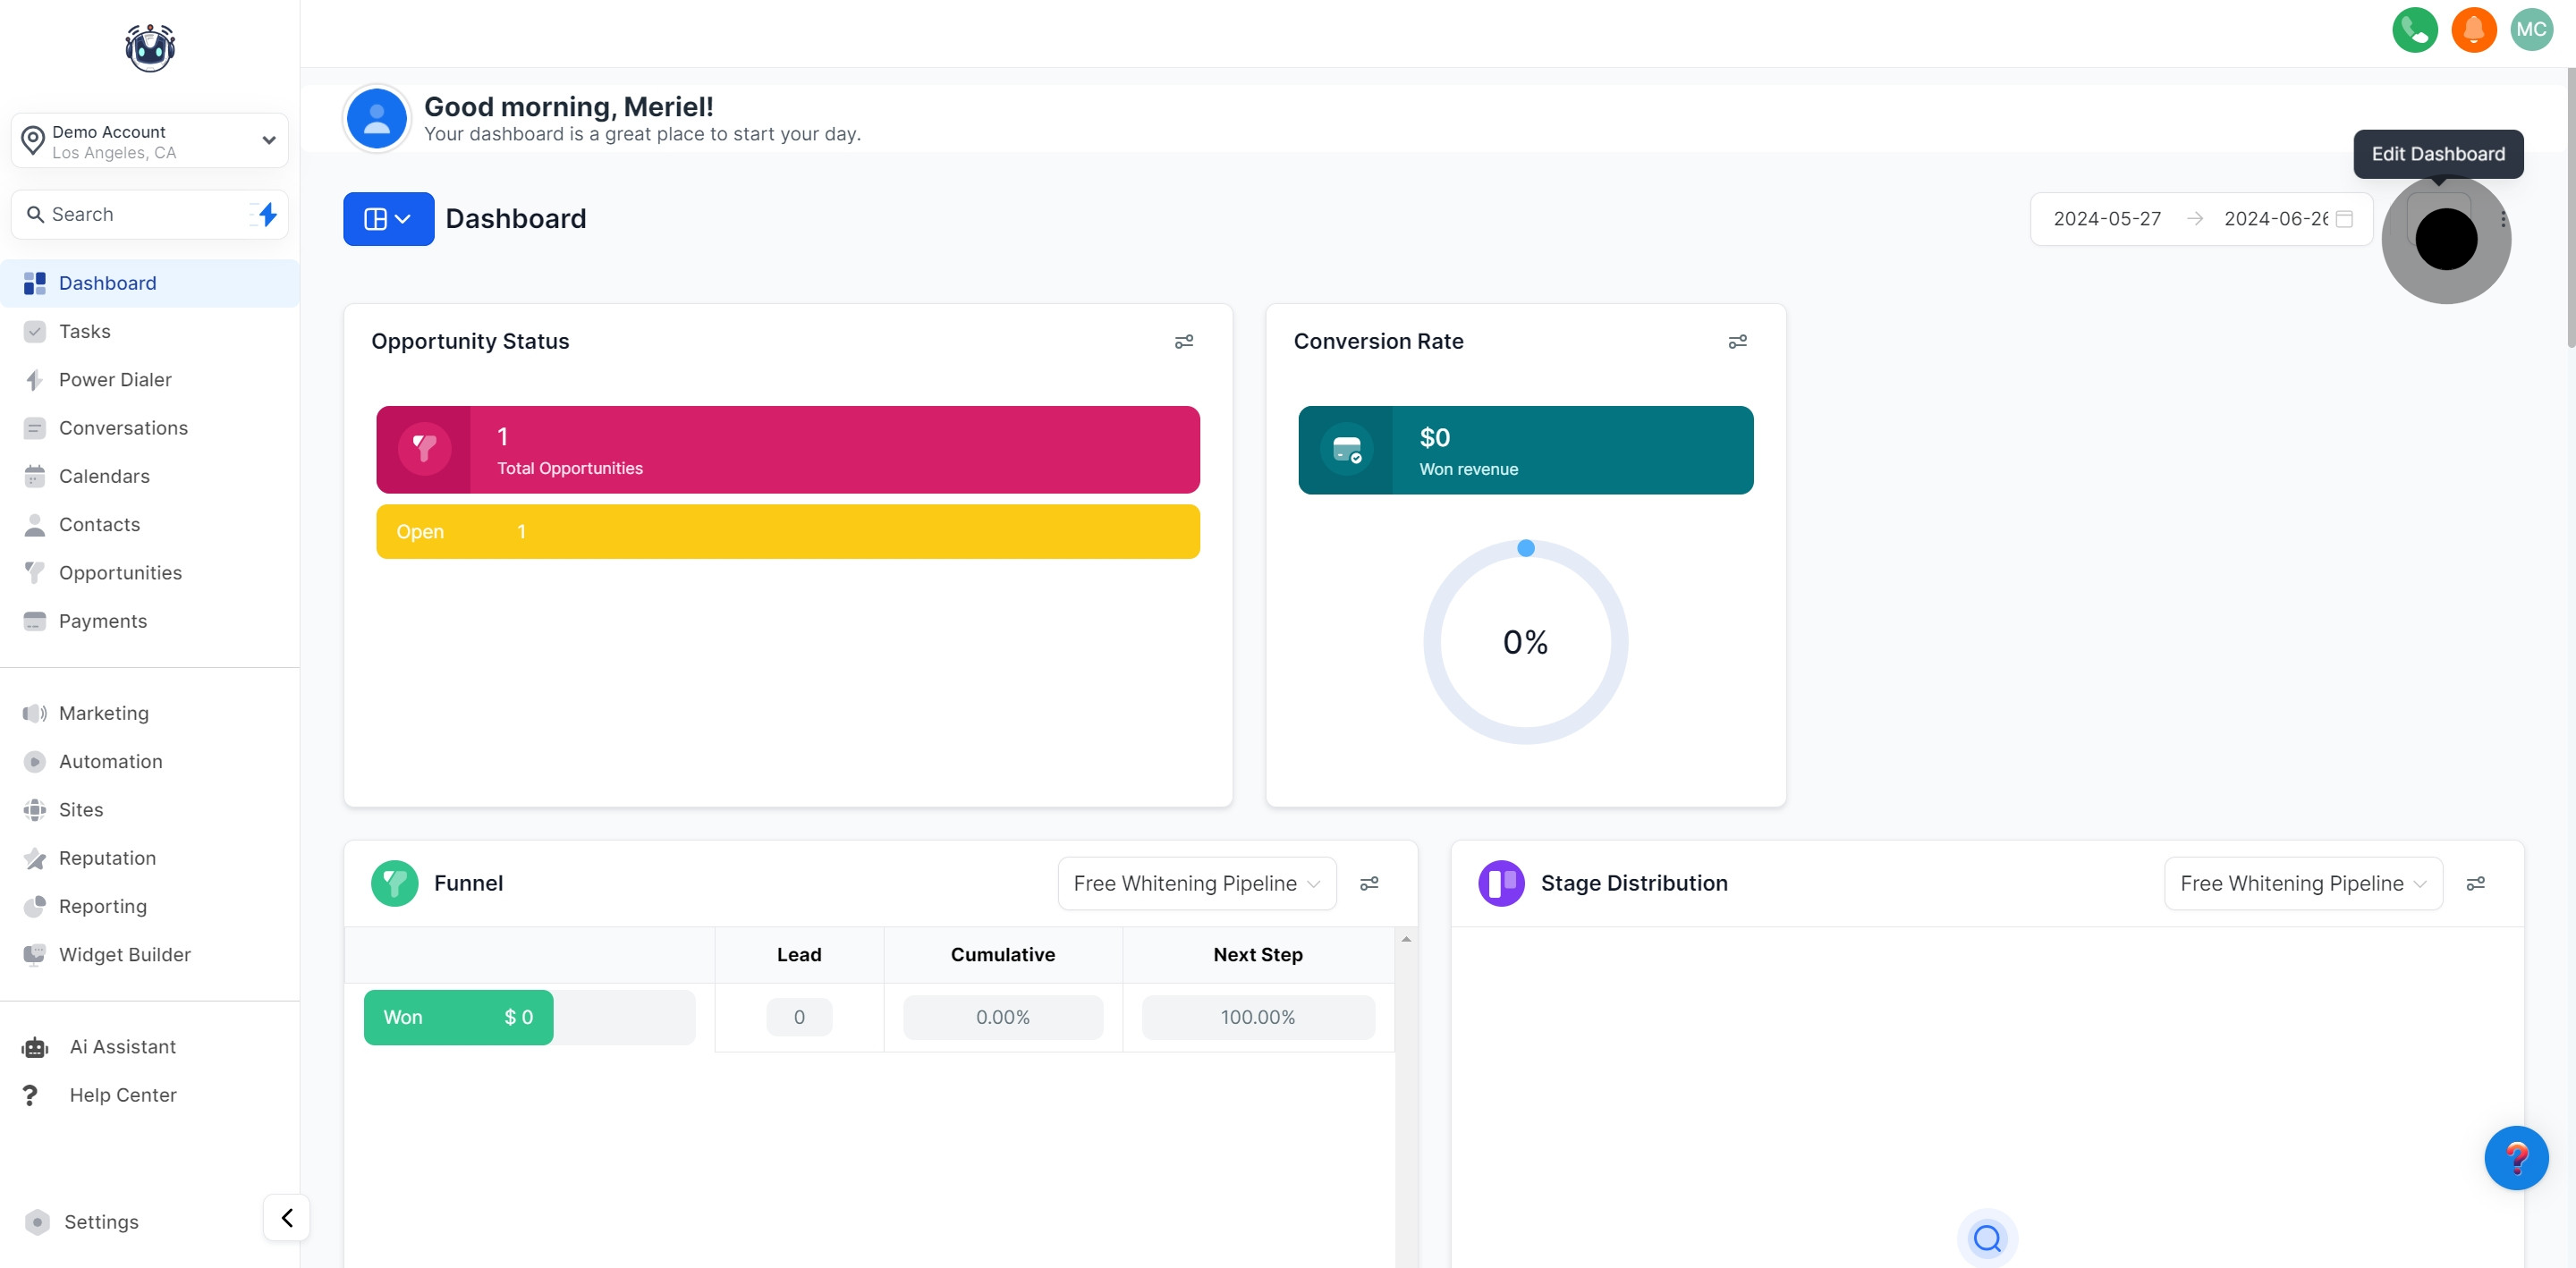Click the MC user avatar
2576x1268 pixels.
coord(2531,30)
